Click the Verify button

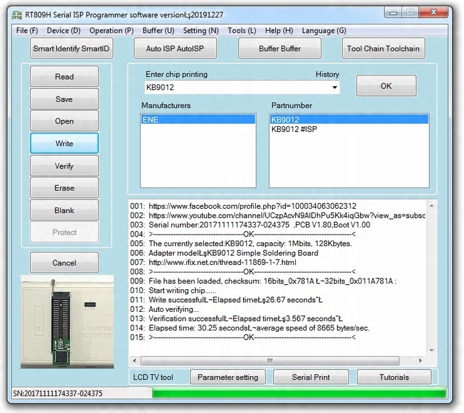pyautogui.click(x=64, y=166)
